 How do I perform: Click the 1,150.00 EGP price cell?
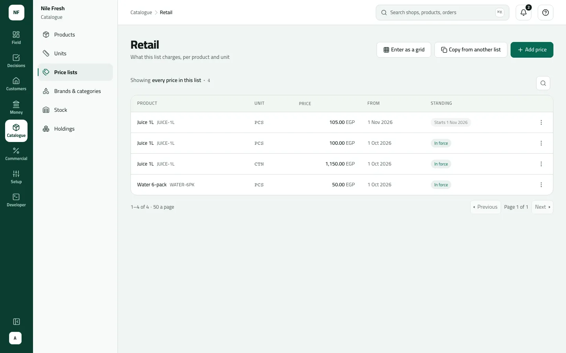340,164
